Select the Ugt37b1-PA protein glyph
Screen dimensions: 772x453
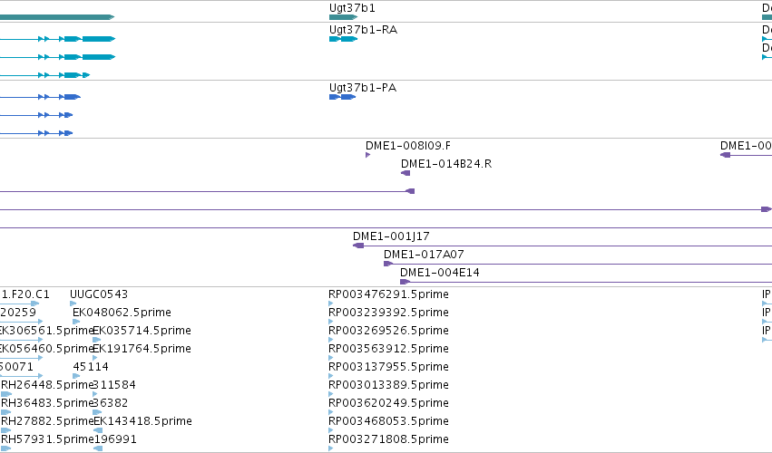pos(342,97)
